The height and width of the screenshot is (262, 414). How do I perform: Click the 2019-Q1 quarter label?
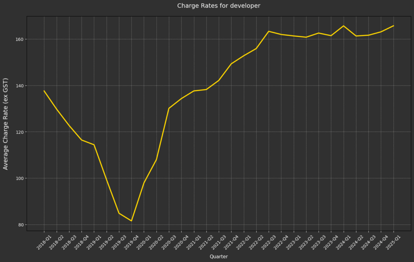tap(93, 243)
